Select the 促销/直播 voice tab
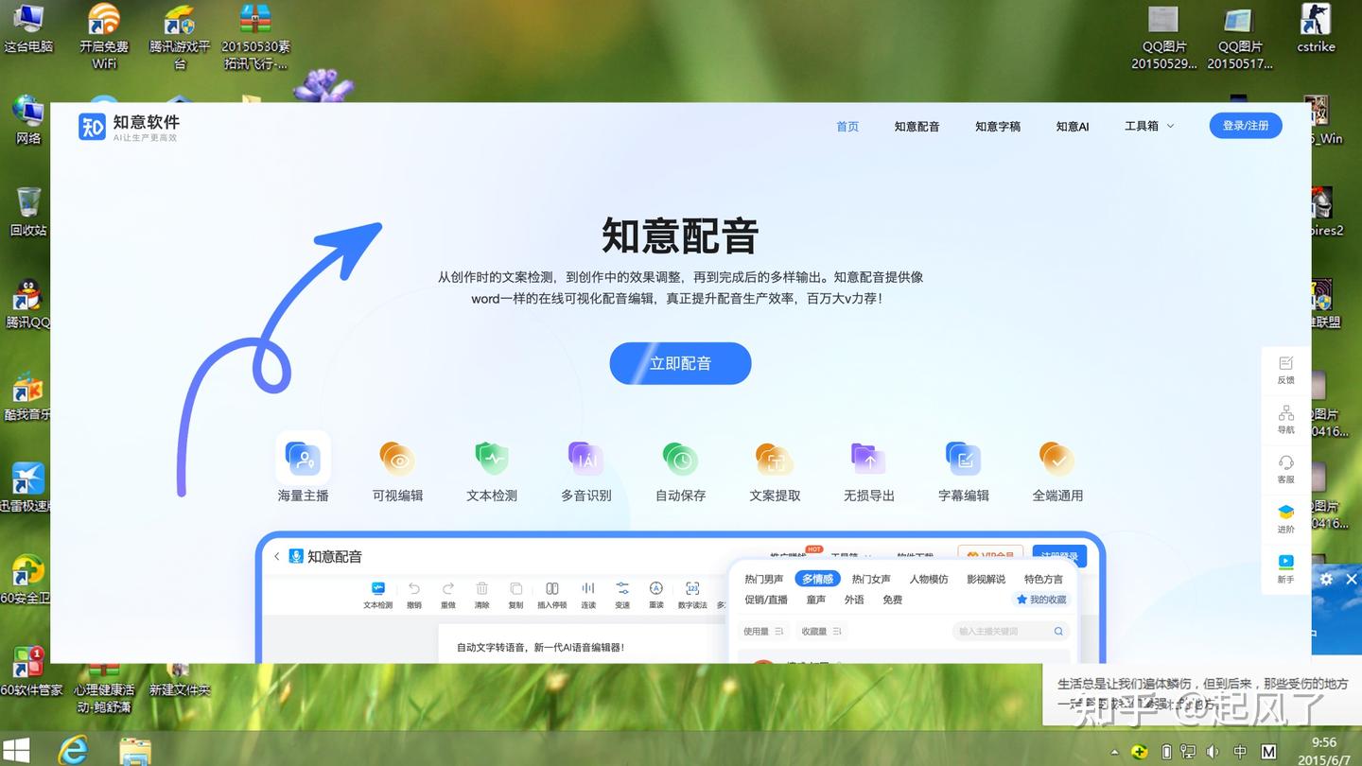This screenshot has width=1362, height=766. tap(766, 600)
